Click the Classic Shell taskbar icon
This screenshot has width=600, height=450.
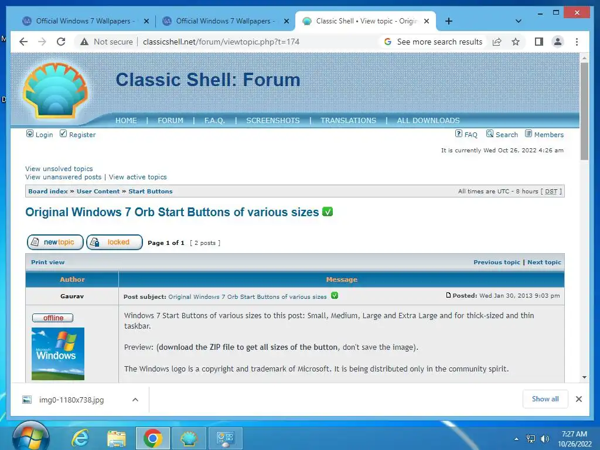tap(189, 438)
